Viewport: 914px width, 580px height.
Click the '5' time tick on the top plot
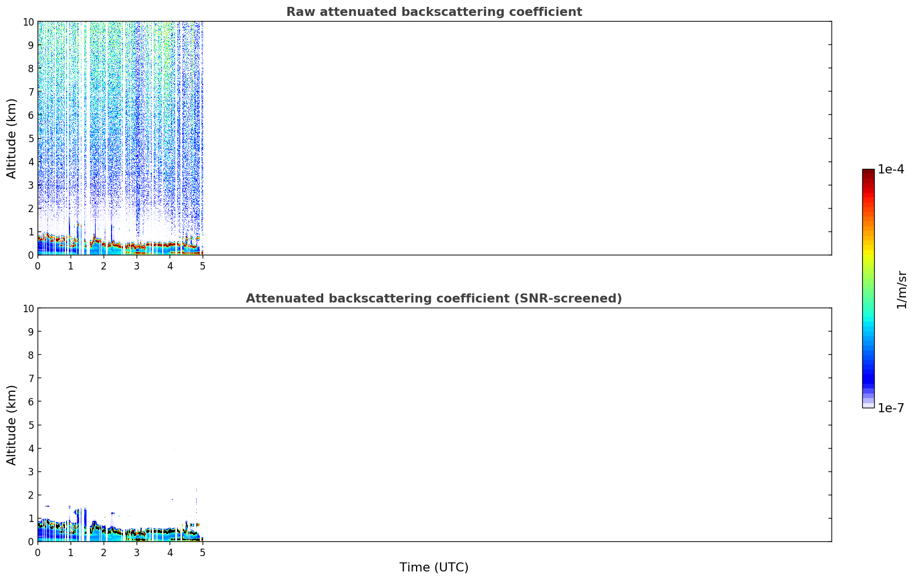tap(203, 265)
